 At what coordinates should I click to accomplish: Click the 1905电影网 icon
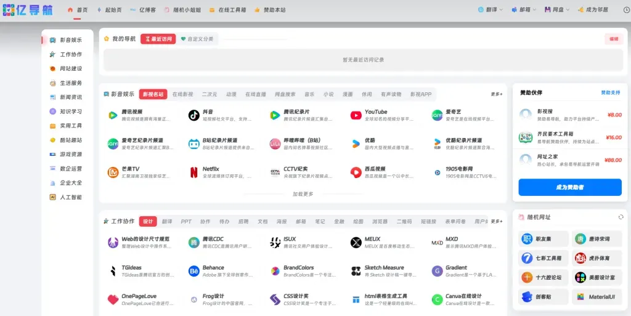tap(437, 172)
